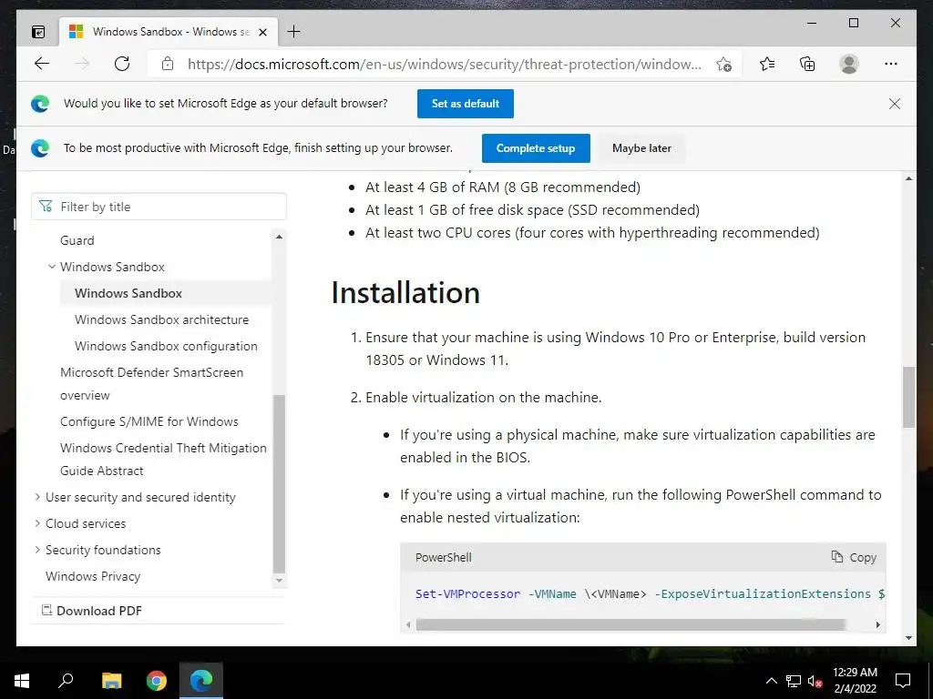Click the Set-VMProcessor command text
933x699 pixels.
coord(467,593)
